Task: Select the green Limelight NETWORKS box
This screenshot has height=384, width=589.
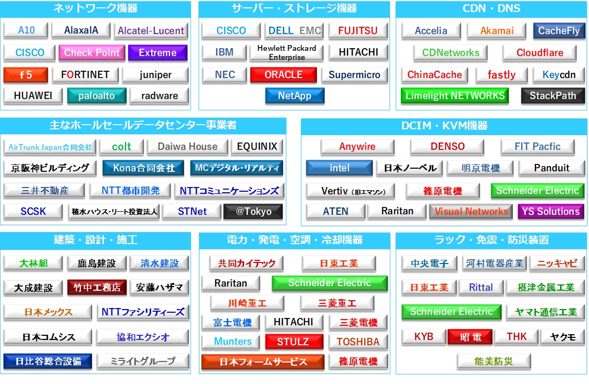Action: pyautogui.click(x=455, y=96)
